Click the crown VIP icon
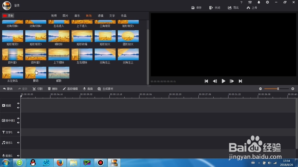Viewport: 298px width, 167px height. click(250, 2)
